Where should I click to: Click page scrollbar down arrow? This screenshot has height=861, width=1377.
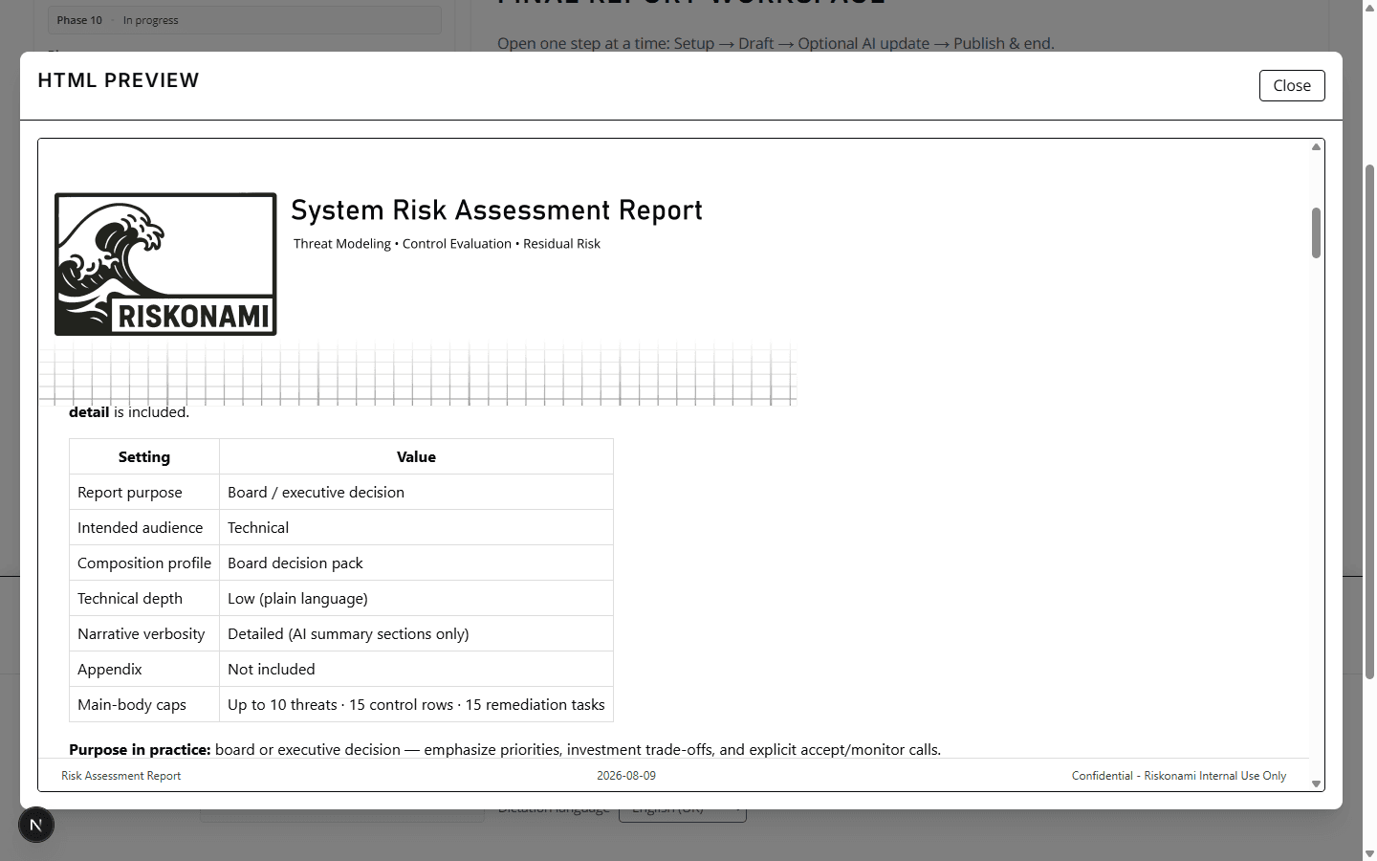[1369, 853]
